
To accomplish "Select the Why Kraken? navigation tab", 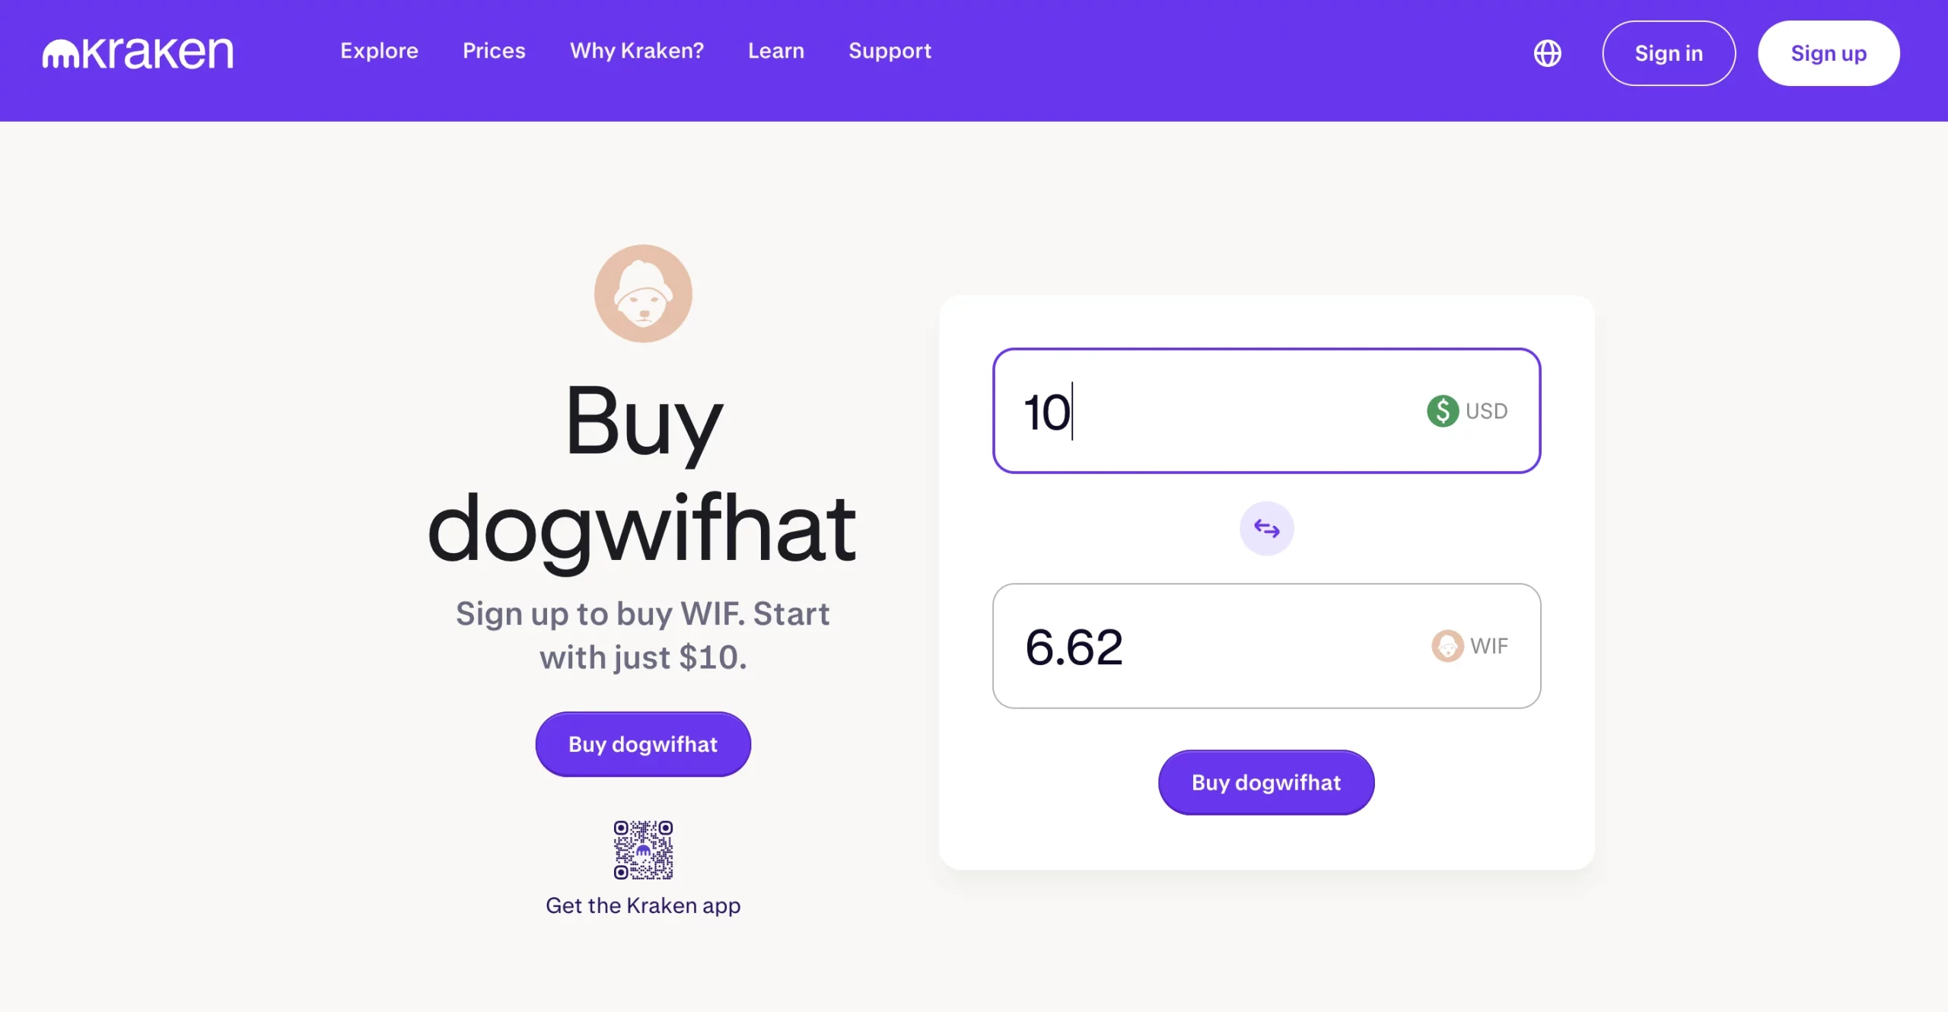I will tap(636, 52).
